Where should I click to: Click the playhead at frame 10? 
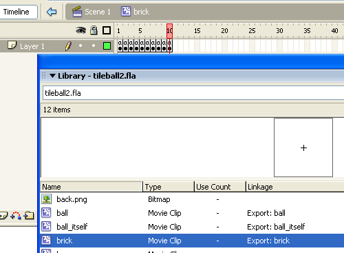pyautogui.click(x=169, y=31)
